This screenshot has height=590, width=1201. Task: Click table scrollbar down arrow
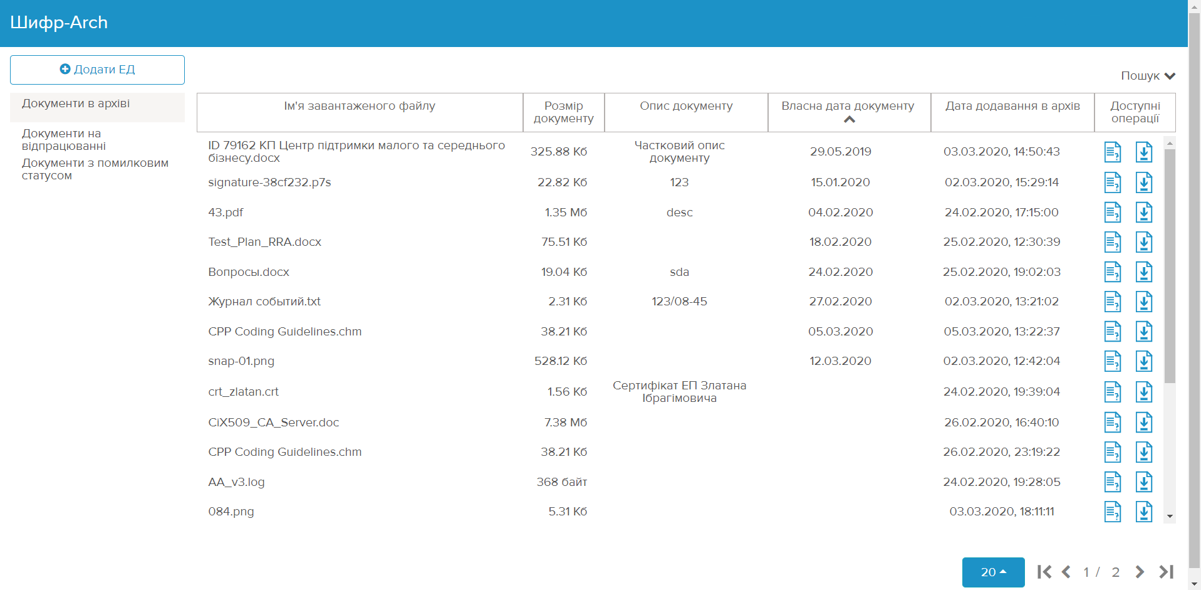click(1170, 517)
